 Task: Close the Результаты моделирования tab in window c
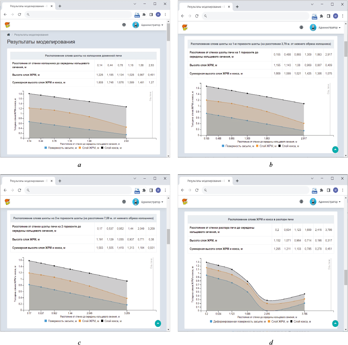tap(51, 181)
